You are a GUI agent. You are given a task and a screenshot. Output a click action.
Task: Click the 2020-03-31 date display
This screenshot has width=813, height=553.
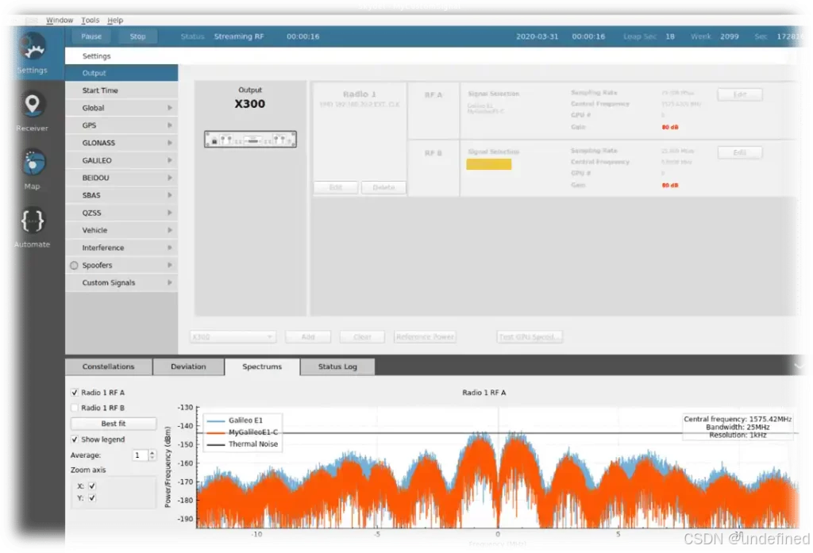coord(538,36)
